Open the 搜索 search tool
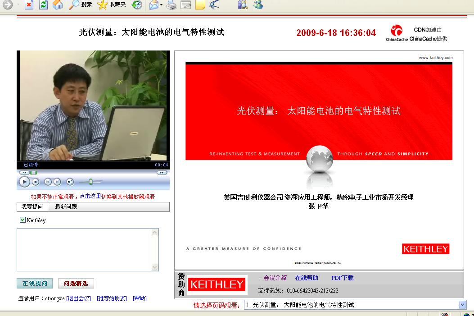 81,5
